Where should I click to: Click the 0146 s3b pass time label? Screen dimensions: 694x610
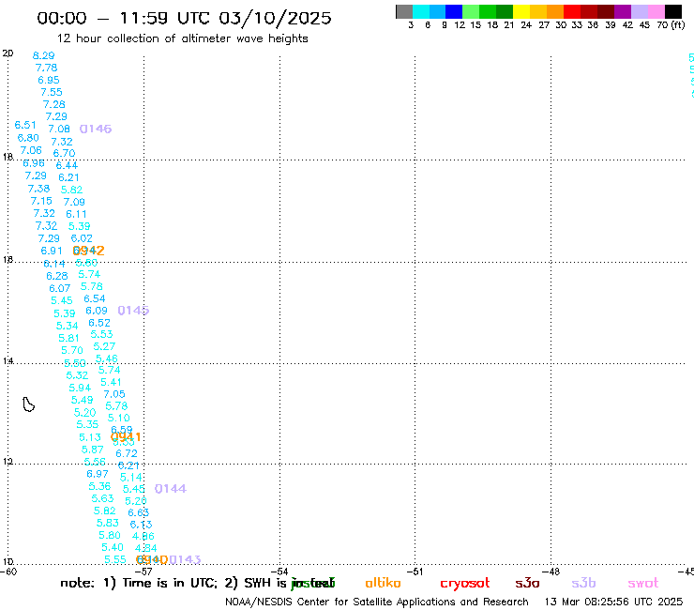point(96,129)
